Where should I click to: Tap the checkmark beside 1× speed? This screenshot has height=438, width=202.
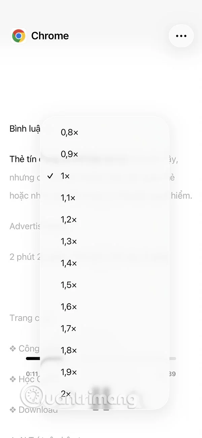click(51, 176)
